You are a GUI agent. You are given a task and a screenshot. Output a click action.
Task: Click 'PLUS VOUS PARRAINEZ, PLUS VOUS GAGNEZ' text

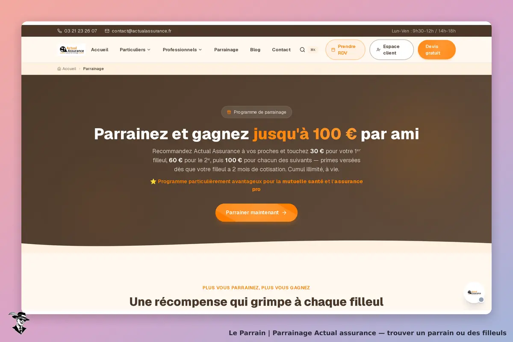click(256, 288)
